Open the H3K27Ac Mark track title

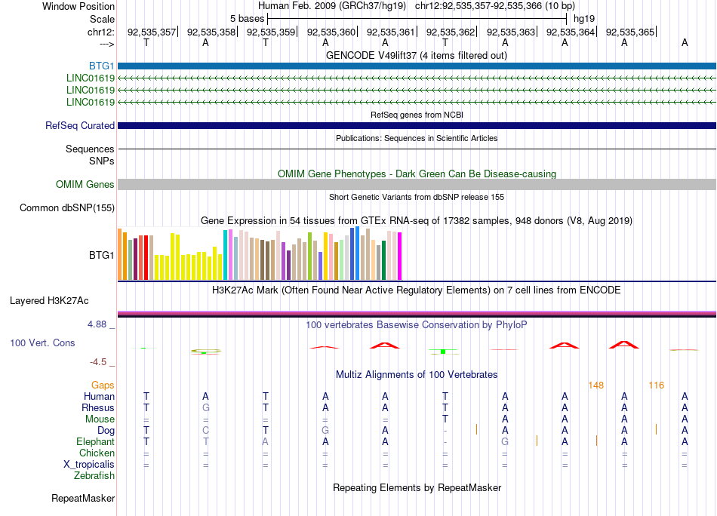pyautogui.click(x=416, y=290)
